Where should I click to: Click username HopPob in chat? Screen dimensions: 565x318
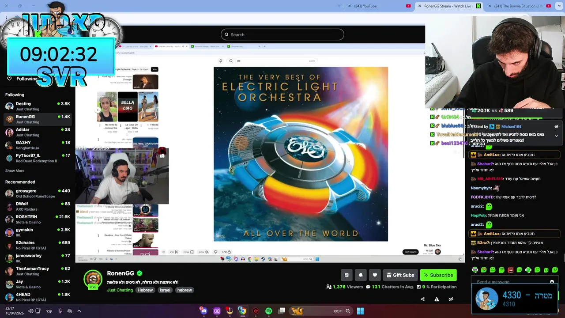(478, 216)
